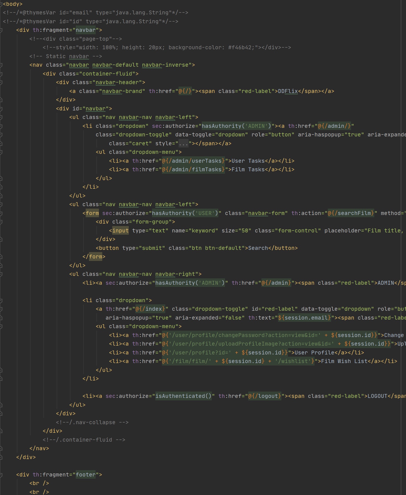Image resolution: width=406 pixels, height=495 pixels.
Task: Click the DDFlix text in navbar-brand line
Action: (x=288, y=91)
